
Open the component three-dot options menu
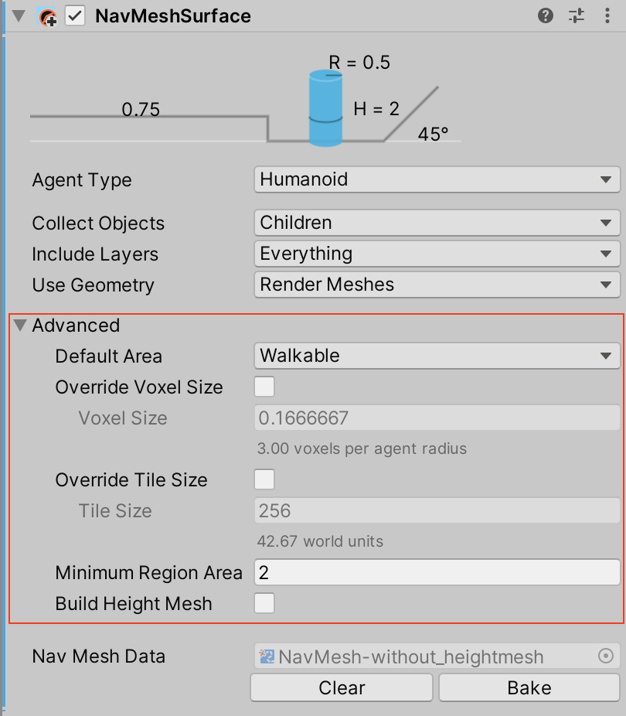point(607,15)
